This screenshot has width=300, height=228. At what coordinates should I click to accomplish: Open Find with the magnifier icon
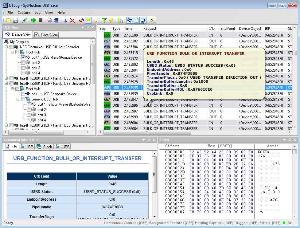(x=98, y=20)
